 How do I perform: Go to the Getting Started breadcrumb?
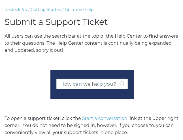click(x=46, y=10)
